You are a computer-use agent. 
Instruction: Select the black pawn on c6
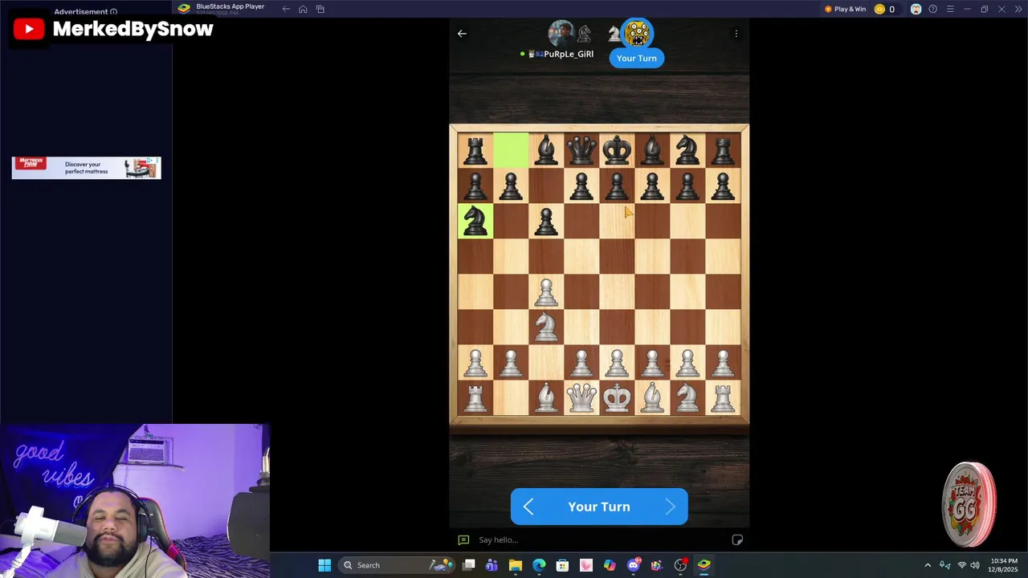[546, 221]
